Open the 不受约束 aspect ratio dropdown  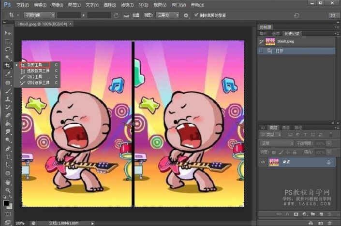39,15
